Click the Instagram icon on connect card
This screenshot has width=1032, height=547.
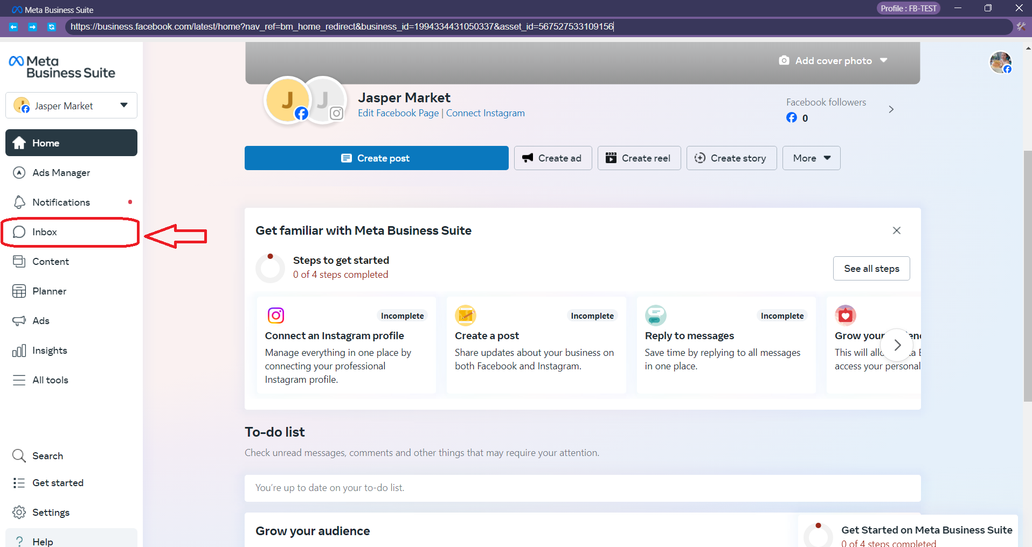[276, 315]
